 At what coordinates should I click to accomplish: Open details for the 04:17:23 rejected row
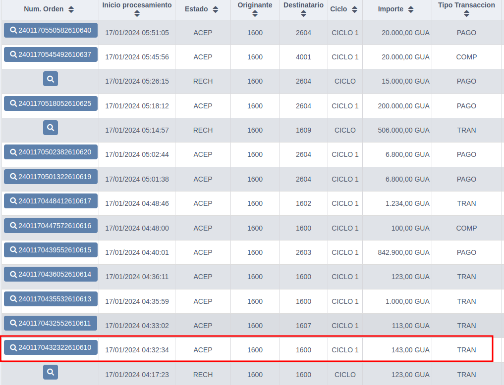point(51,372)
